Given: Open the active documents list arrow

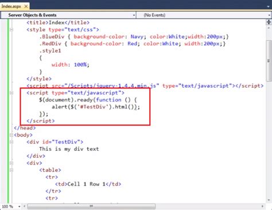Looking at the screenshot, I should 268,6.
